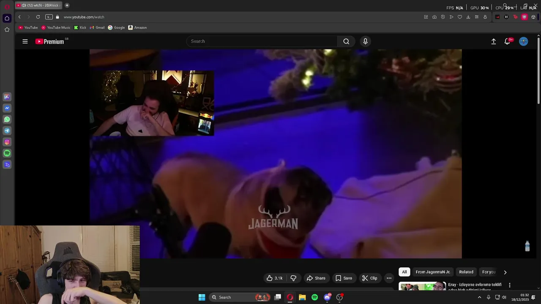
Task: Open the Opera home workspace
Action: [x=7, y=18]
